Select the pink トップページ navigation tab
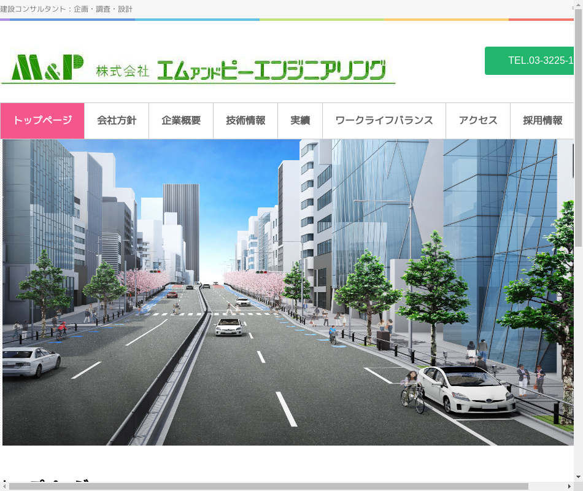The image size is (583, 491). tap(42, 121)
